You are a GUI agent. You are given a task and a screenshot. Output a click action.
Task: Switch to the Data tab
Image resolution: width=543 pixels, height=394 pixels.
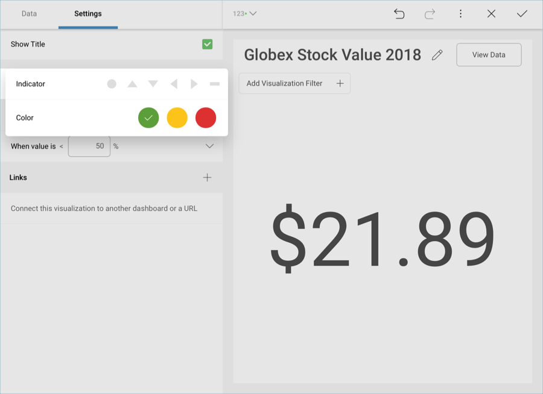[29, 13]
